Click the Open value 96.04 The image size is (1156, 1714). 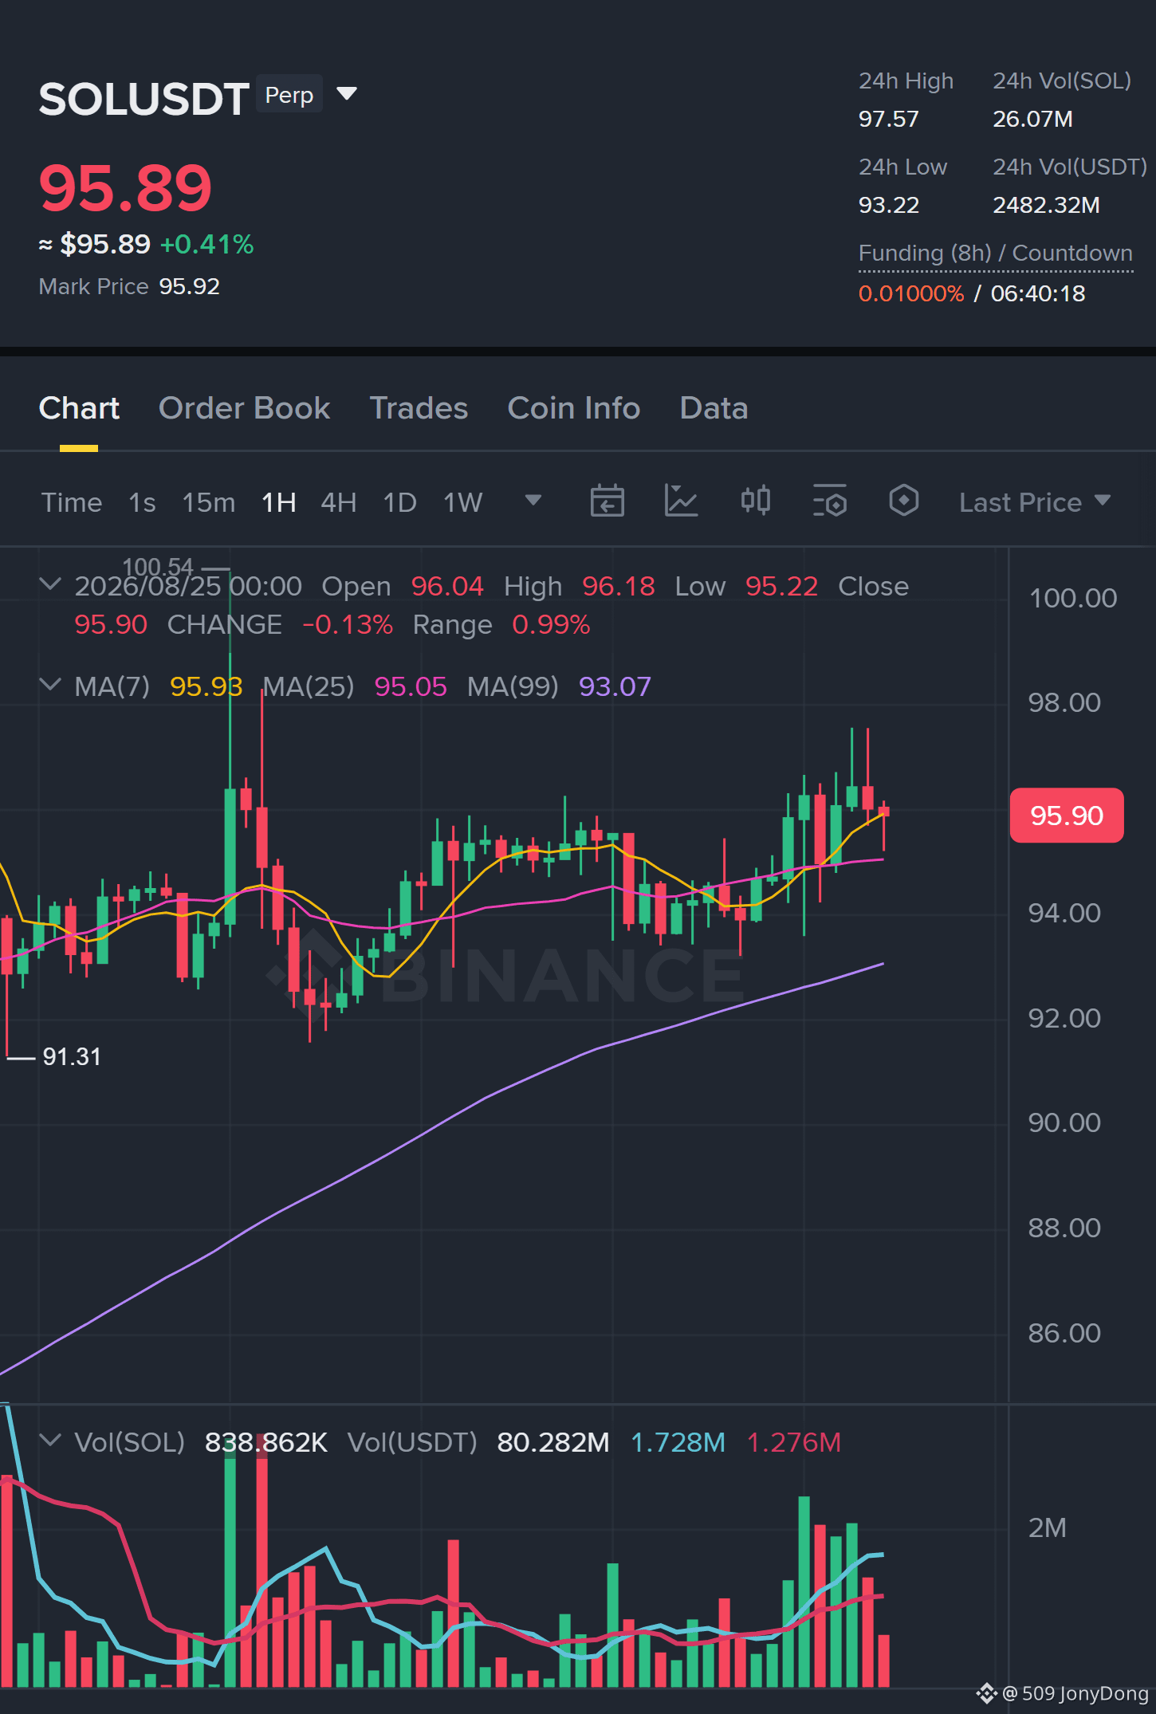click(447, 586)
